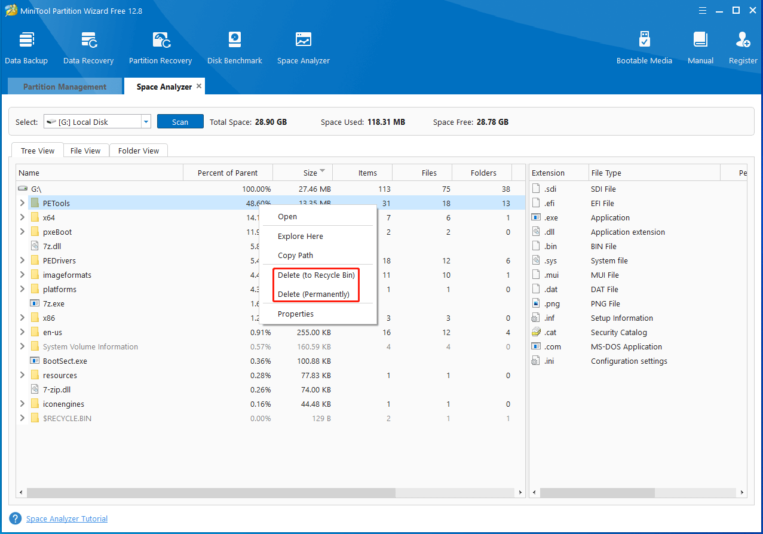Viewport: 763px width, 534px height.
Task: Expand the PETools folder
Action: (x=22, y=203)
